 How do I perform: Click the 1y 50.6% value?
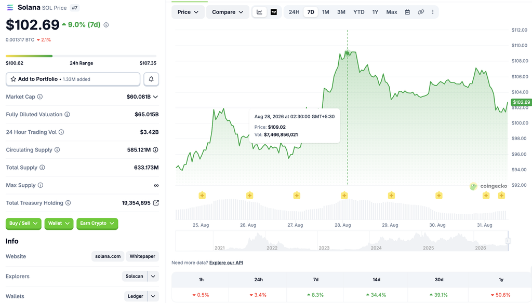pyautogui.click(x=501, y=295)
